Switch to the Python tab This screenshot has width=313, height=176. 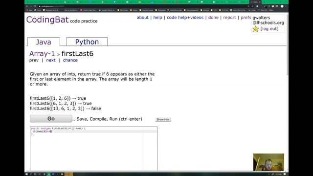click(87, 42)
